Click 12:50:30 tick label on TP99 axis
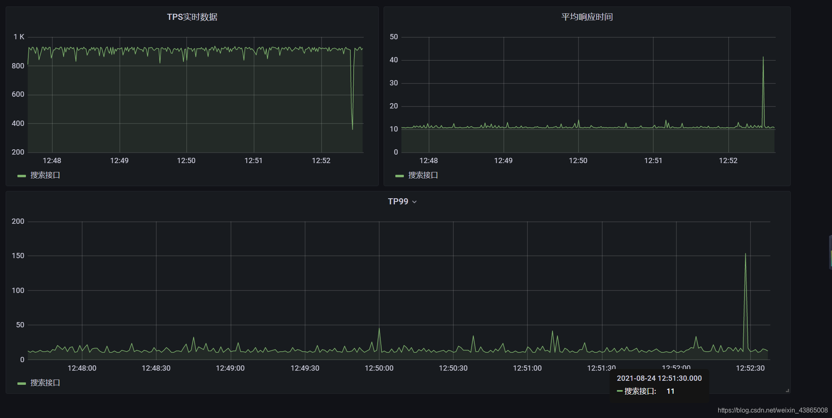Image resolution: width=832 pixels, height=418 pixels. (453, 368)
